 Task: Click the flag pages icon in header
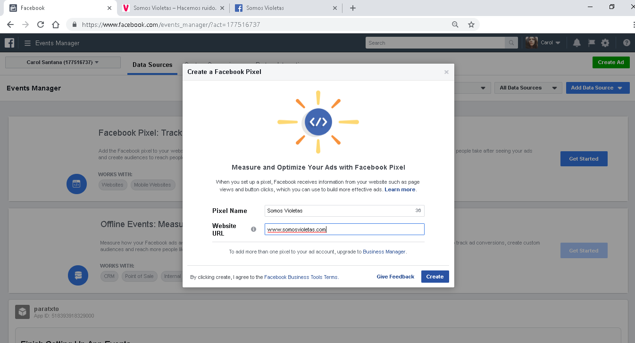pyautogui.click(x=591, y=43)
